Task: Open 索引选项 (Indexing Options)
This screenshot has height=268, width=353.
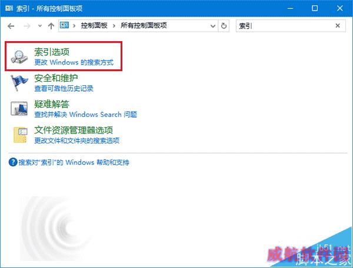Action: click(x=52, y=52)
